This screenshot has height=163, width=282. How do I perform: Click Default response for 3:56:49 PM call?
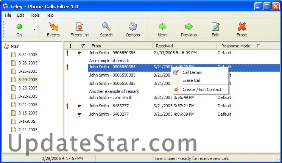224,97
